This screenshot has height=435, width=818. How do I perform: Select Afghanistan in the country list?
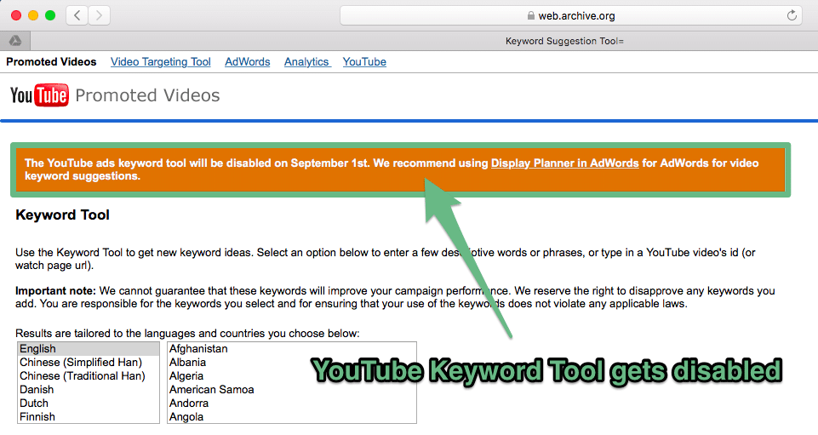click(x=292, y=348)
